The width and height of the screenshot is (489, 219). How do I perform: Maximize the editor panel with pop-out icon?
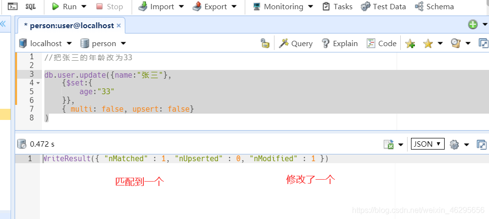[x=484, y=44]
